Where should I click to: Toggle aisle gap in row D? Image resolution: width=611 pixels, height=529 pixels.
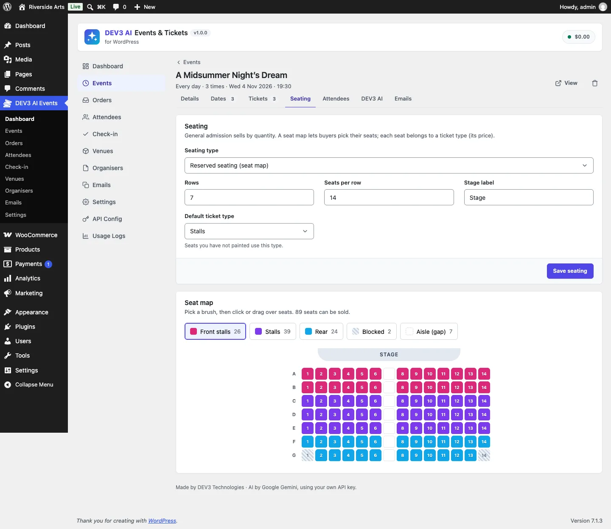coord(389,414)
